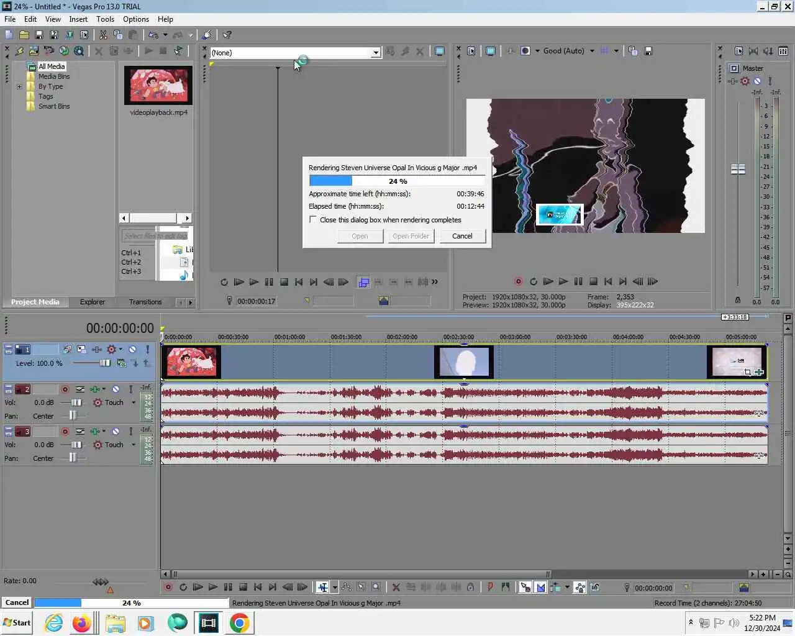The height and width of the screenshot is (636, 795).
Task: Click the Record button in the timeline transport bar
Action: 168,587
